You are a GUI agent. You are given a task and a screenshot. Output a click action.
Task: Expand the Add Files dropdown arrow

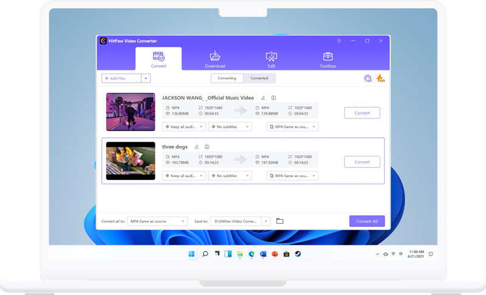click(145, 78)
